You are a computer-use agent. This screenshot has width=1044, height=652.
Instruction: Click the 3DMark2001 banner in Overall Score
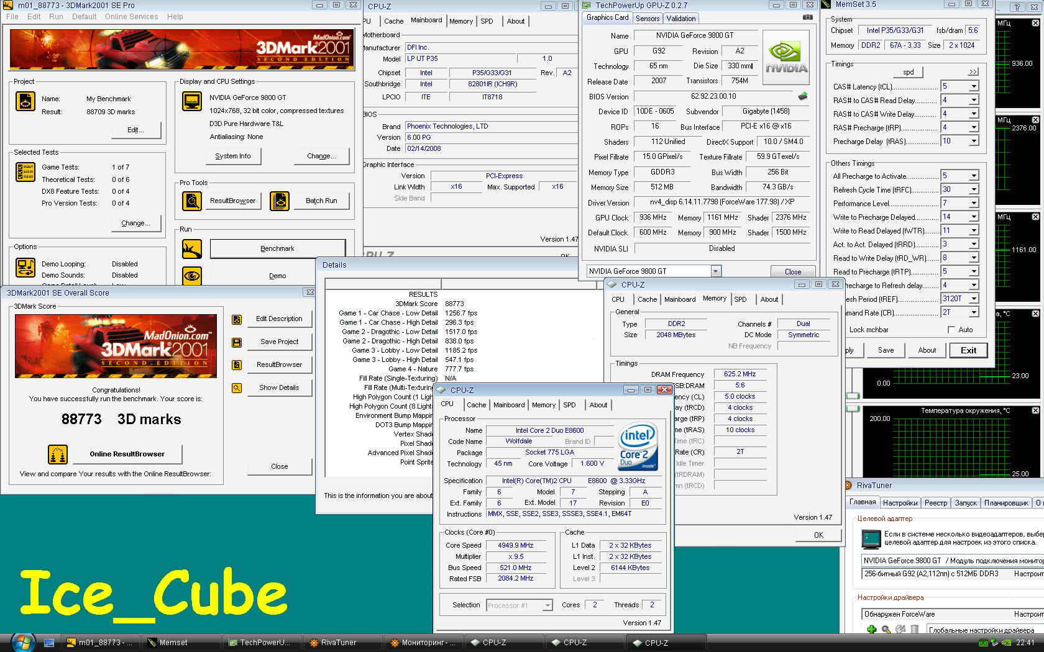(116, 346)
